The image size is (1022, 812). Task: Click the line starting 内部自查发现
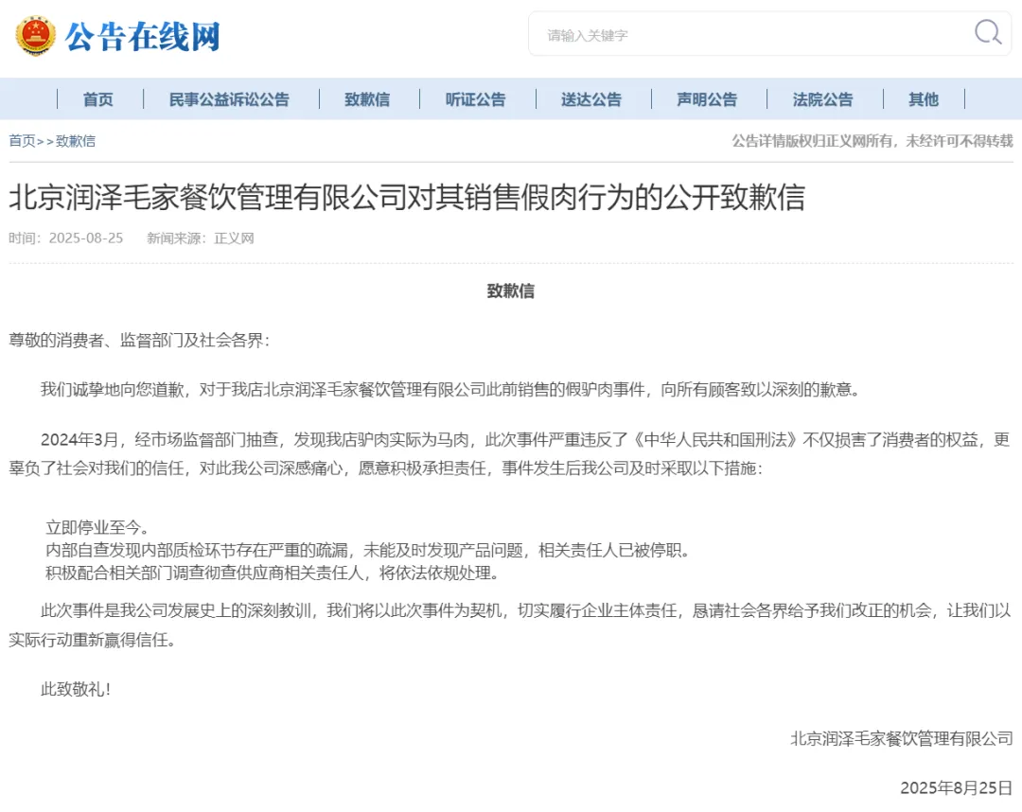[367, 550]
